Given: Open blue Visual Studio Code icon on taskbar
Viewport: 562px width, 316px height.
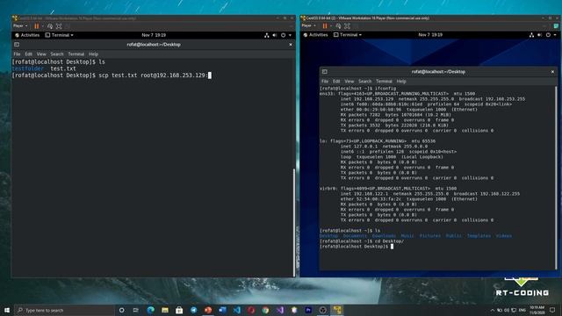Looking at the screenshot, I should point(237,310).
